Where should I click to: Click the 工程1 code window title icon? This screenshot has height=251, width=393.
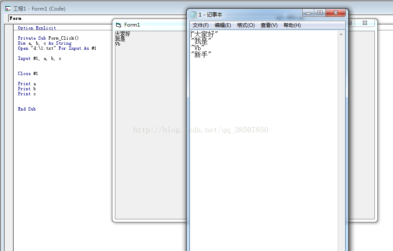click(8, 9)
